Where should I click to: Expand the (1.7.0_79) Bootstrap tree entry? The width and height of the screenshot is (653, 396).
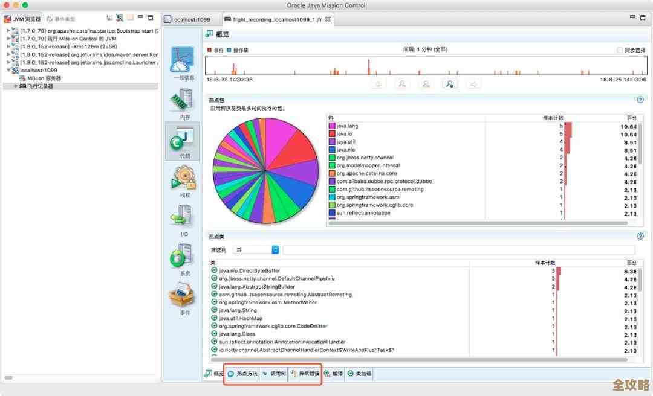(8, 31)
